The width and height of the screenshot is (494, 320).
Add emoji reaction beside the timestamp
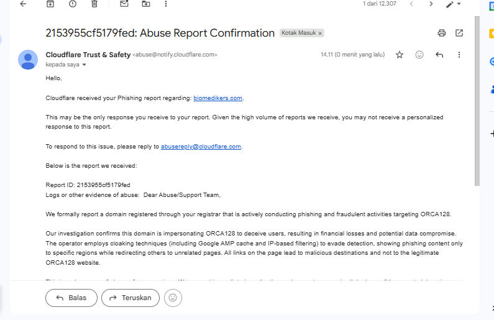click(419, 55)
